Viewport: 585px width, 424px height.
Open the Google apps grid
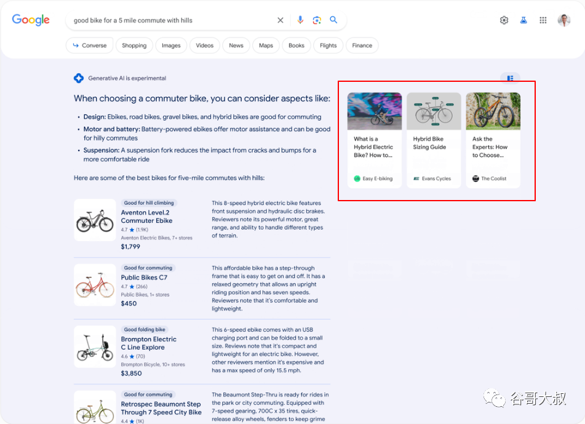(x=543, y=20)
